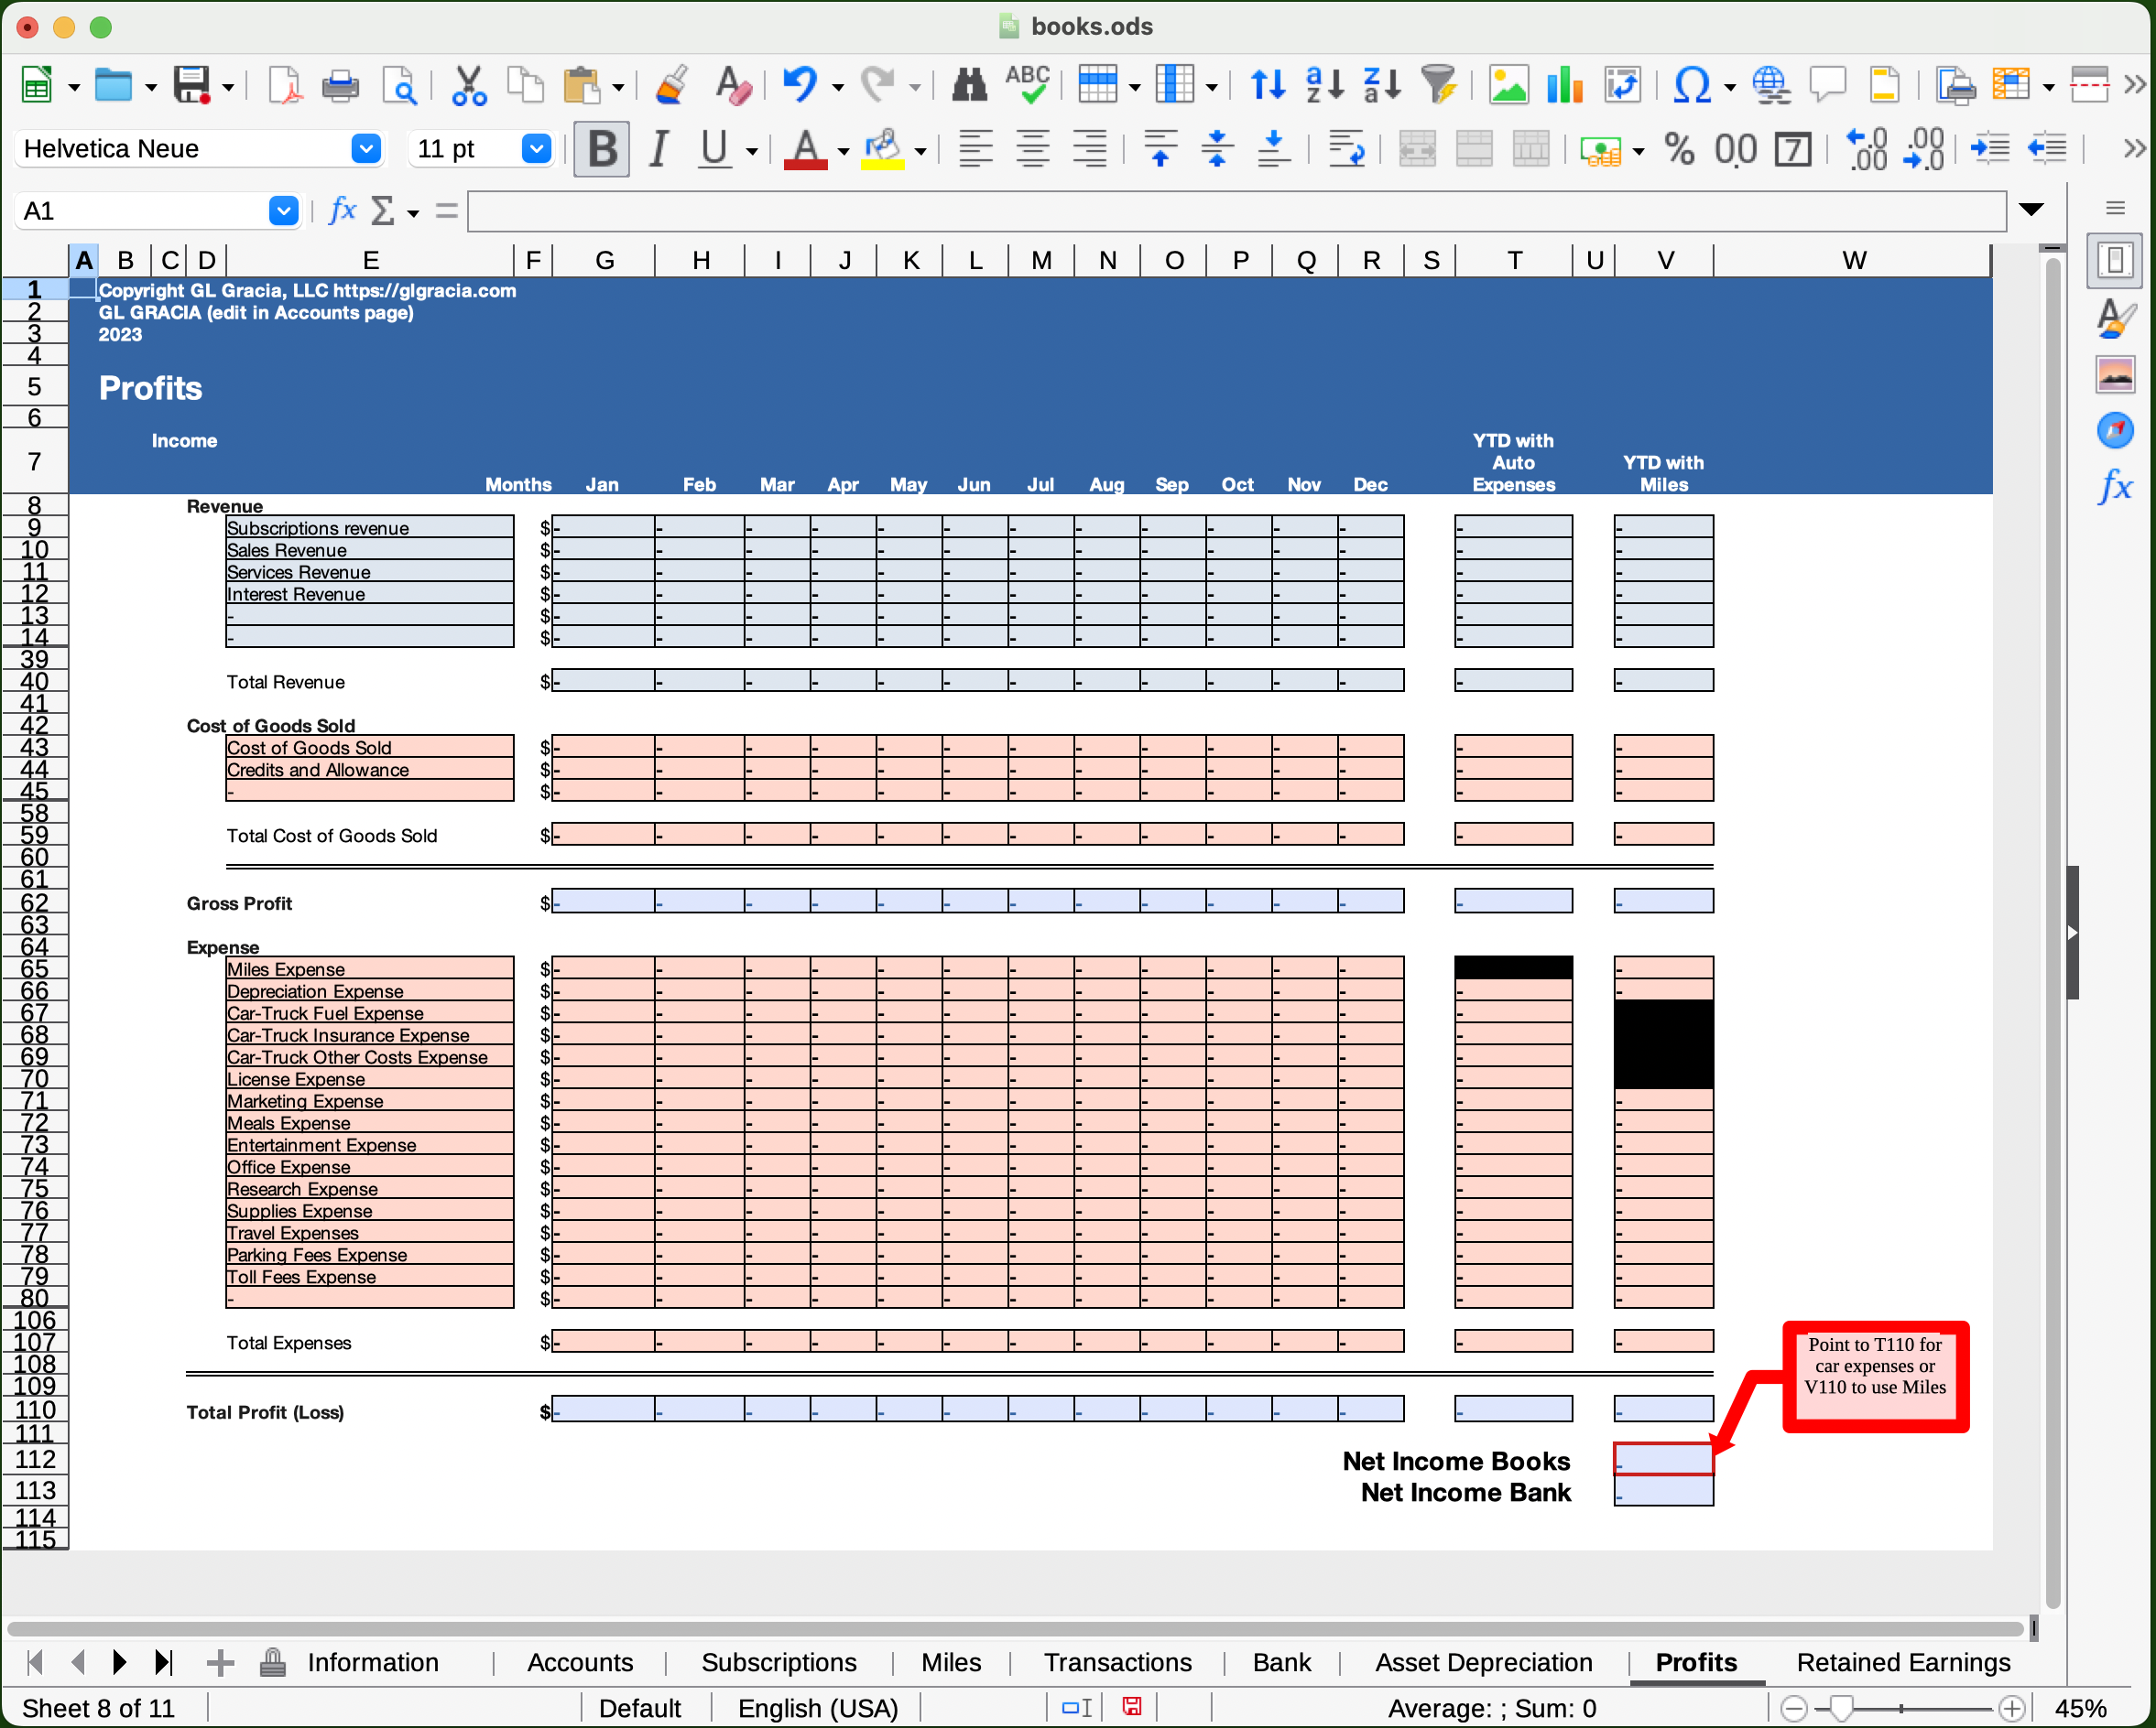This screenshot has height=1728, width=2156.
Task: Click the zoom slider handle
Action: 1841,1708
